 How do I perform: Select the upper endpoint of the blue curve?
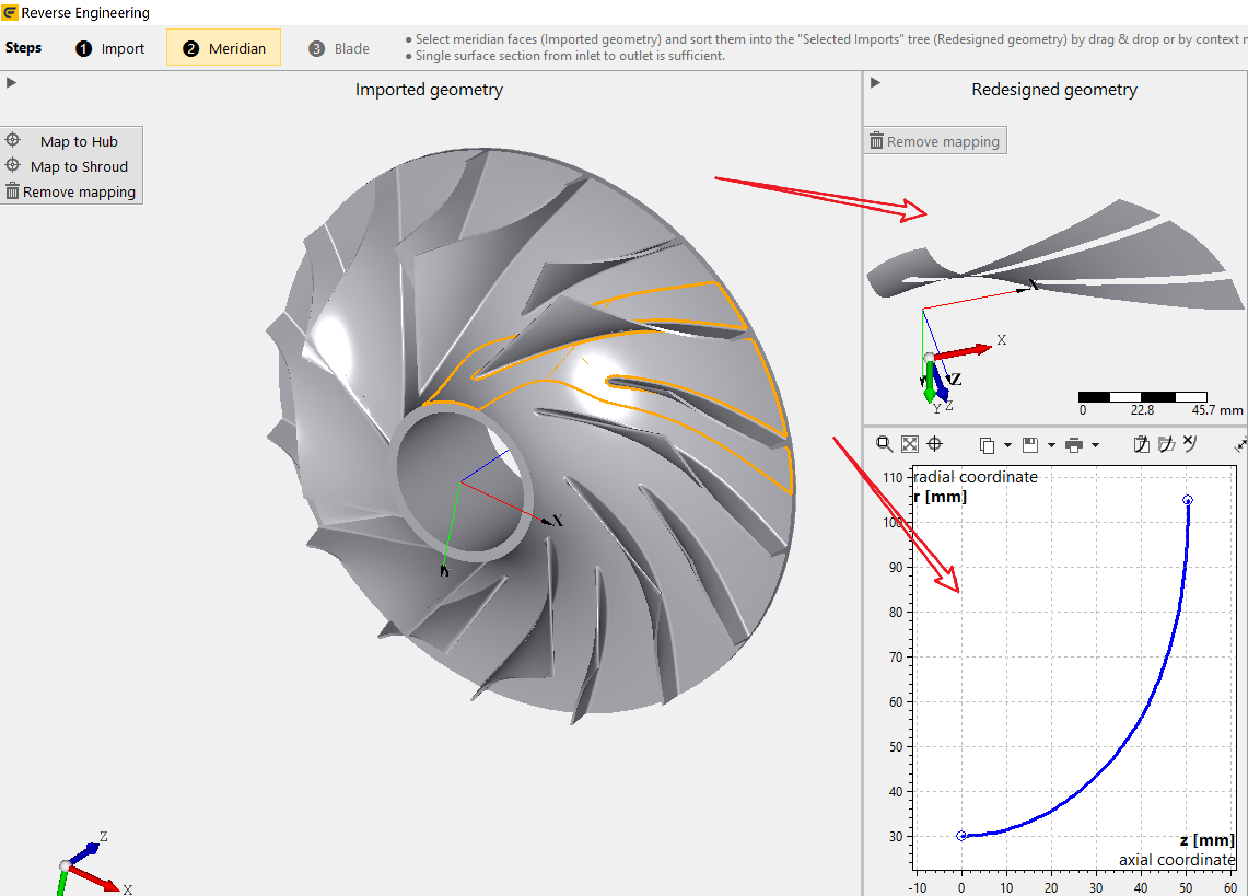1187,500
